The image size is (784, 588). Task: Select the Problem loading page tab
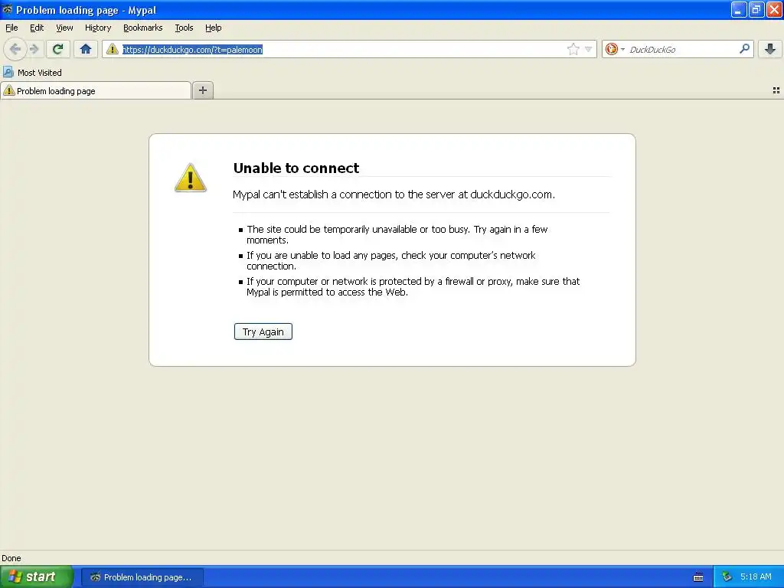[96, 90]
